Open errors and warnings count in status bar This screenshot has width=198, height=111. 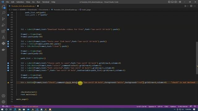click(x=6, y=106)
